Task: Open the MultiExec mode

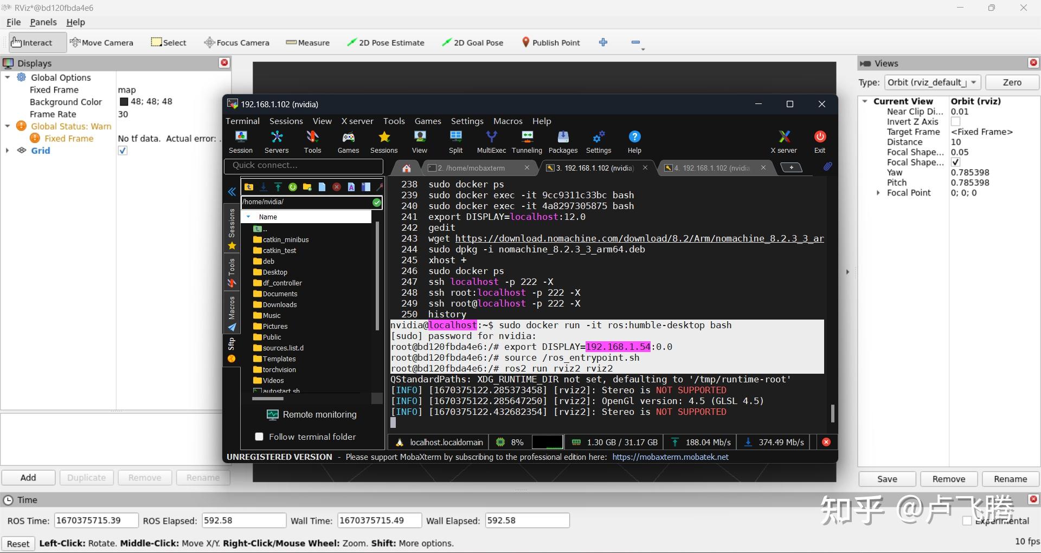Action: click(x=491, y=141)
